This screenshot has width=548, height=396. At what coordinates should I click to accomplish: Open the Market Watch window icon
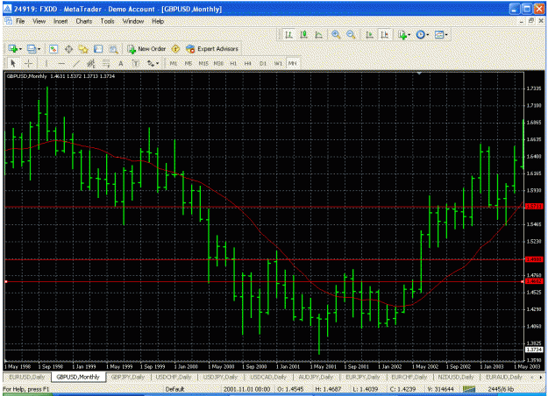pyautogui.click(x=53, y=49)
